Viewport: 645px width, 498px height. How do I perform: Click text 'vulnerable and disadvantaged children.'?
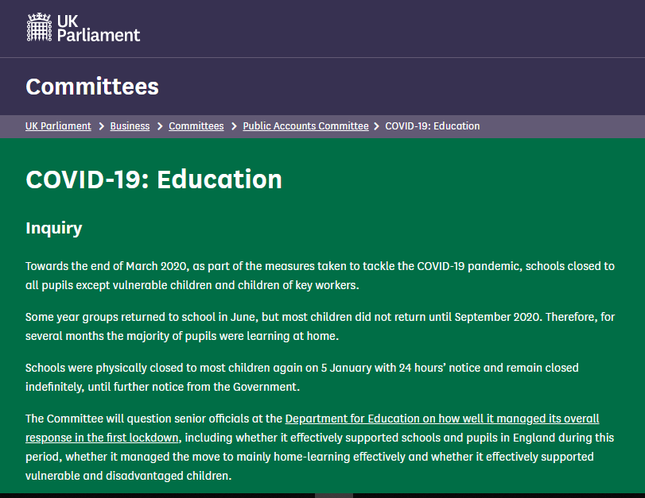[128, 476]
